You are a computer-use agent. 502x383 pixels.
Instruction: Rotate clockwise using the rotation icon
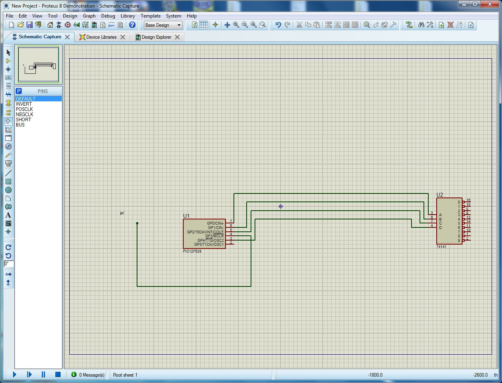(8, 247)
